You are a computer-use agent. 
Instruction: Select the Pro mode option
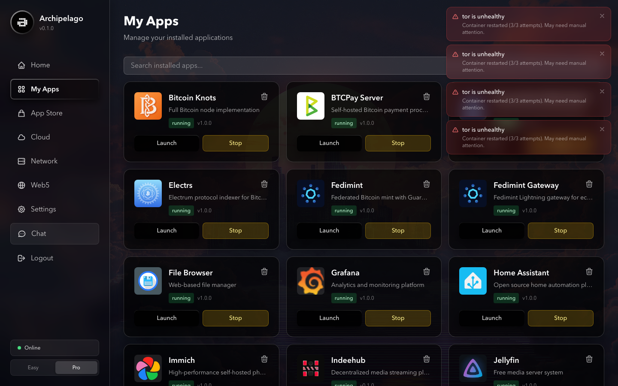point(76,368)
